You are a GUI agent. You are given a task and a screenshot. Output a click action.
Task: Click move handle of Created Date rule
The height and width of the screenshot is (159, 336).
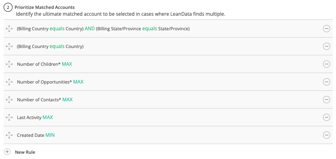9,135
